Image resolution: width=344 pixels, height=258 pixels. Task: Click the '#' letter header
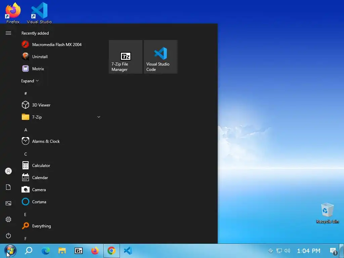[x=26, y=93]
